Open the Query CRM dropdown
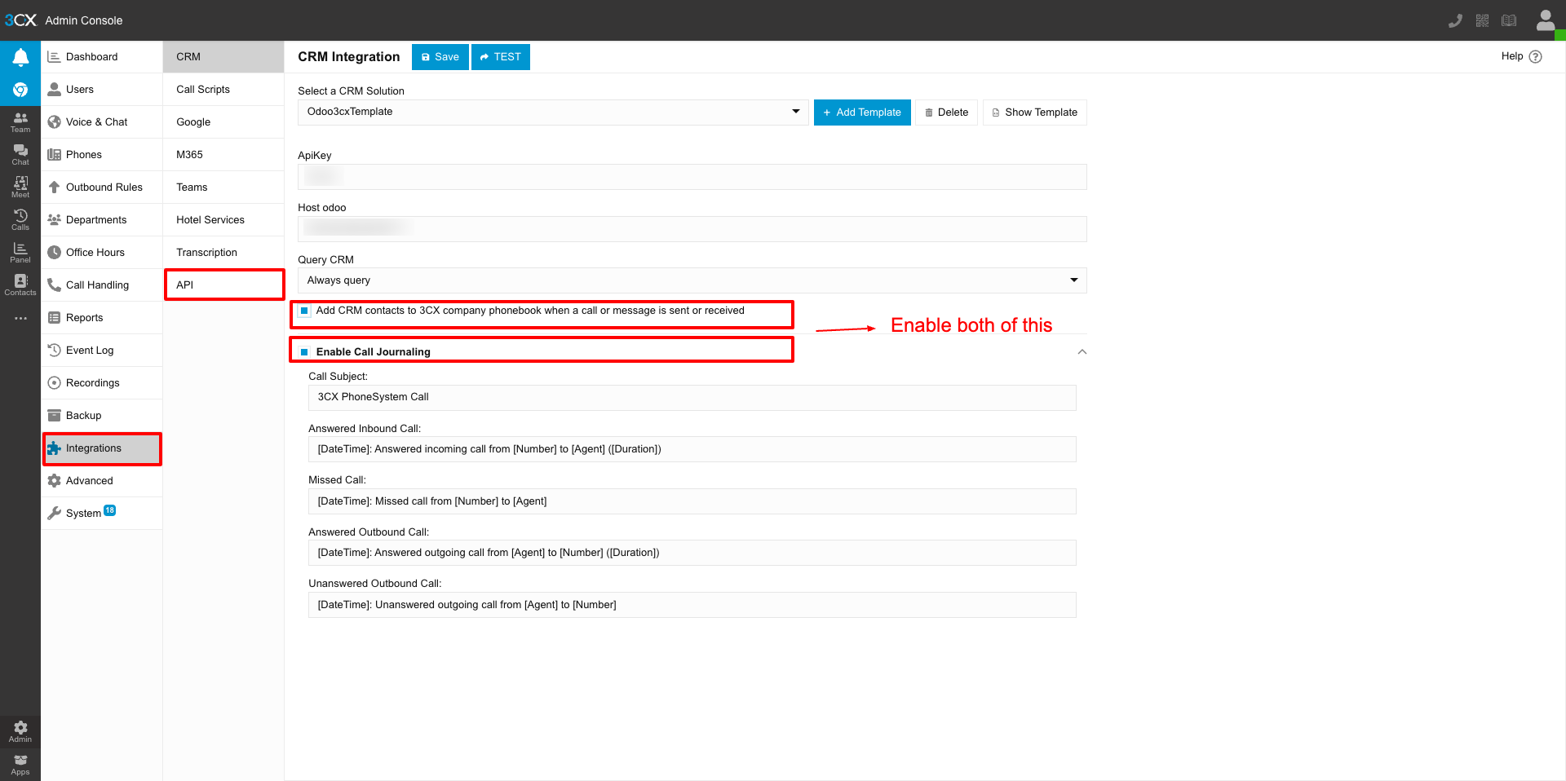 click(x=692, y=280)
